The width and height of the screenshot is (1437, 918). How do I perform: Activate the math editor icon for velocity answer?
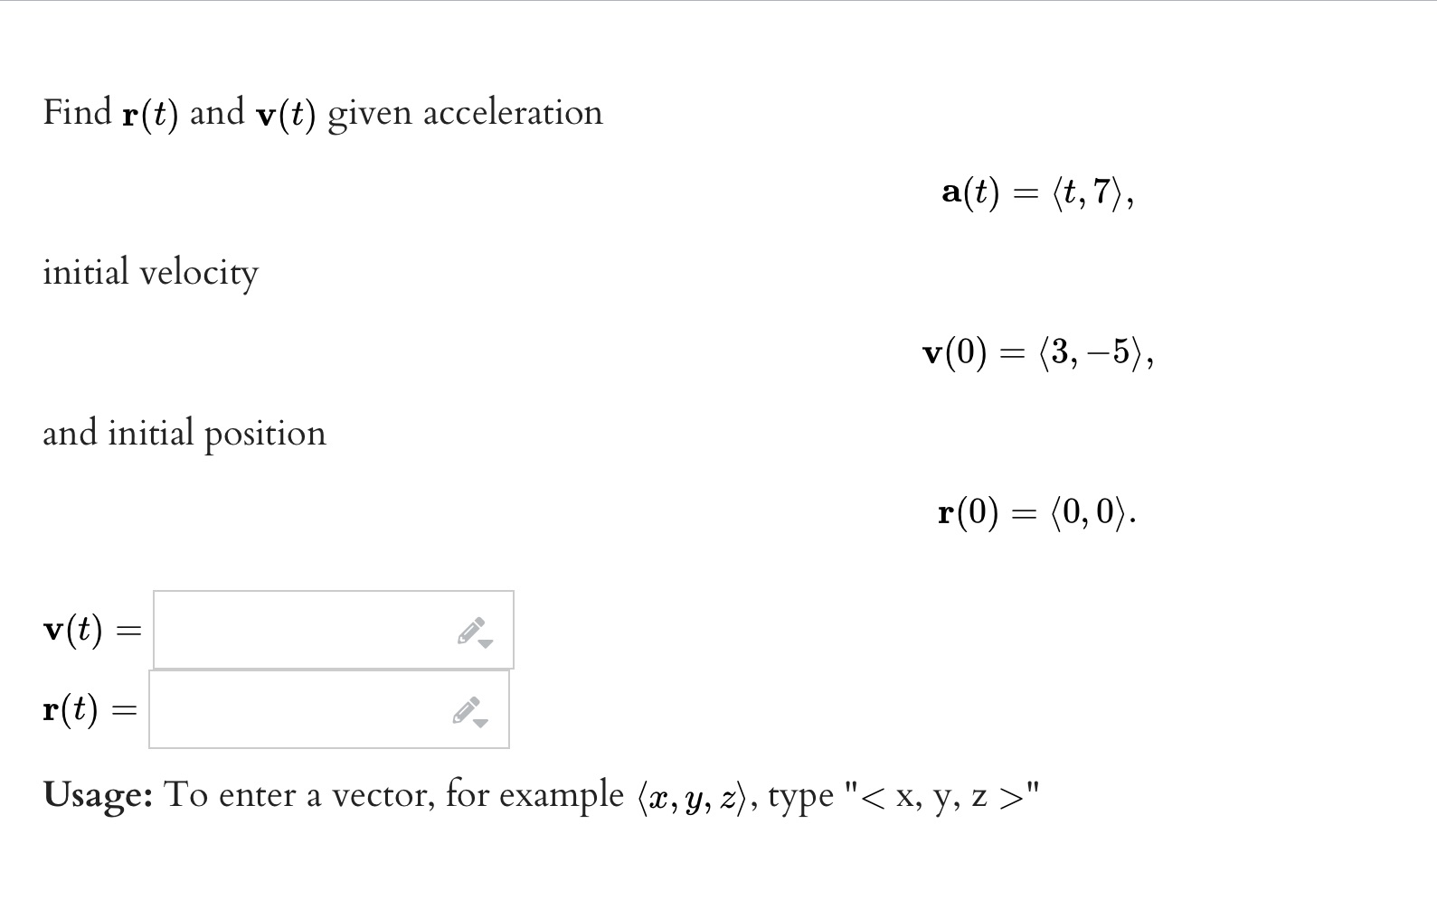tap(471, 630)
